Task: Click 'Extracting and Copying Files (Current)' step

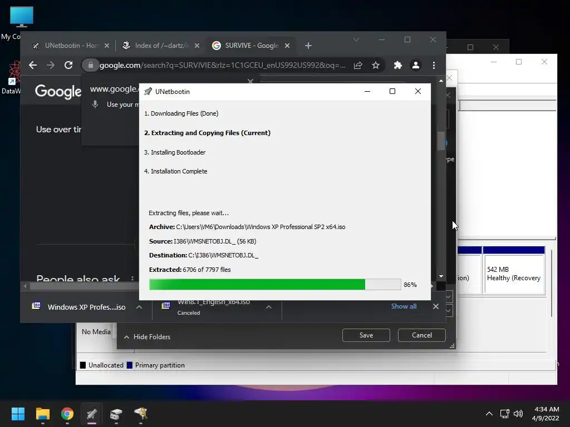Action: click(207, 133)
